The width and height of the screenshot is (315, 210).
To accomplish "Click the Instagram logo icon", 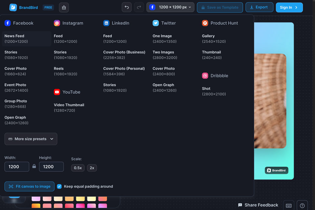I will 57,23.
